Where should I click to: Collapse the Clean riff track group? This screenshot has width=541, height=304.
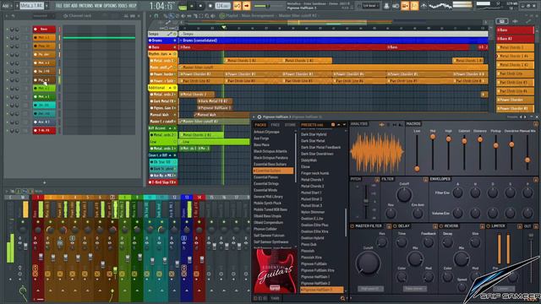[x=170, y=155]
